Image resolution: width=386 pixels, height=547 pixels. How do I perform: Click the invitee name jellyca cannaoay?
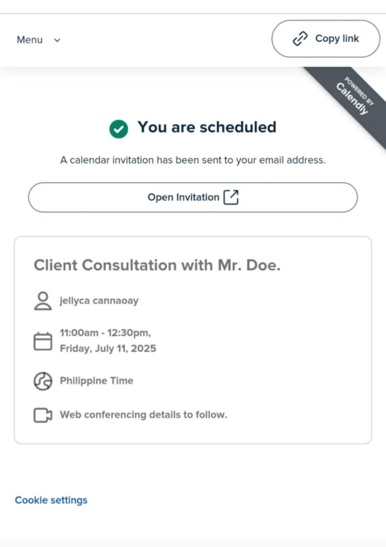[99, 301]
